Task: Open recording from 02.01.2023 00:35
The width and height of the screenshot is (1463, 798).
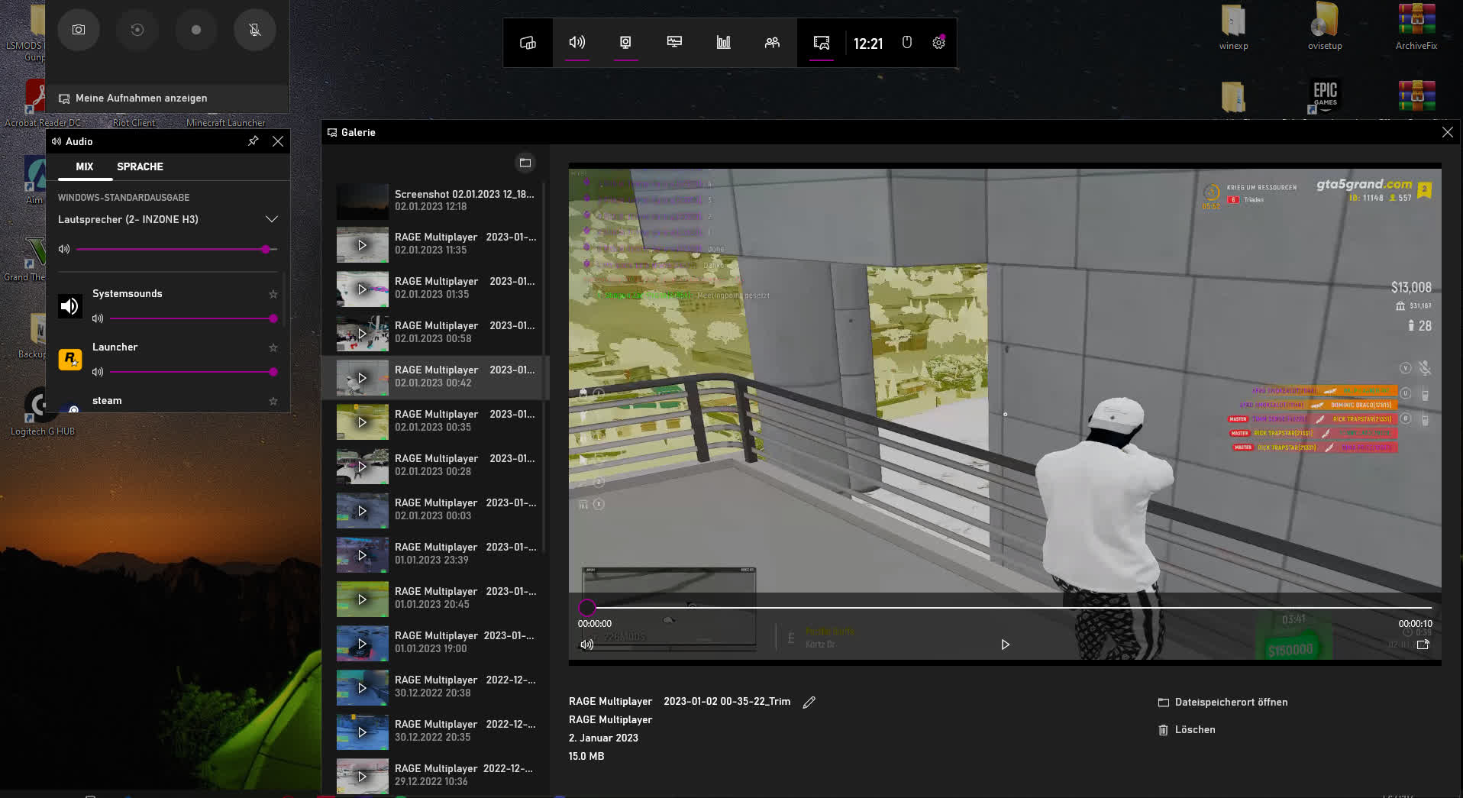Action: point(436,422)
